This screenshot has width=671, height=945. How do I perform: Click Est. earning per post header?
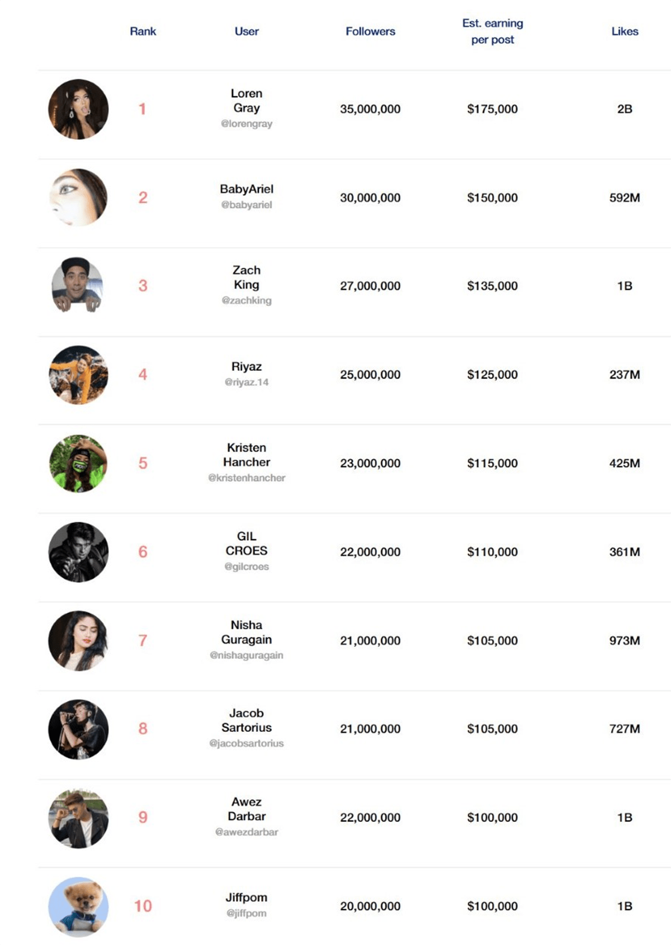point(493,31)
